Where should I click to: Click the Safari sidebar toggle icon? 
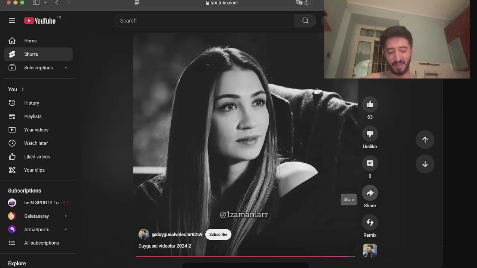[36, 3]
